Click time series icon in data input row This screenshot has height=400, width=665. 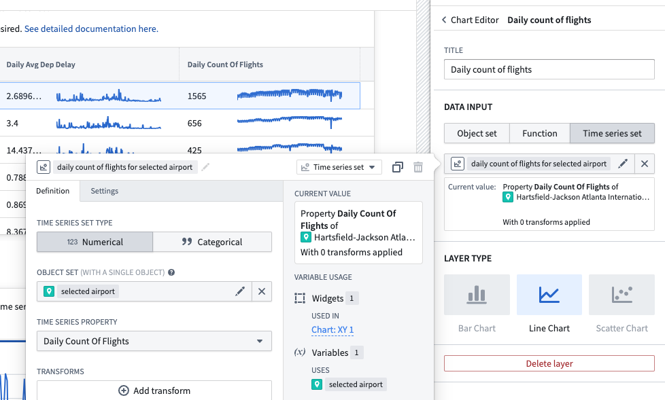click(x=457, y=164)
